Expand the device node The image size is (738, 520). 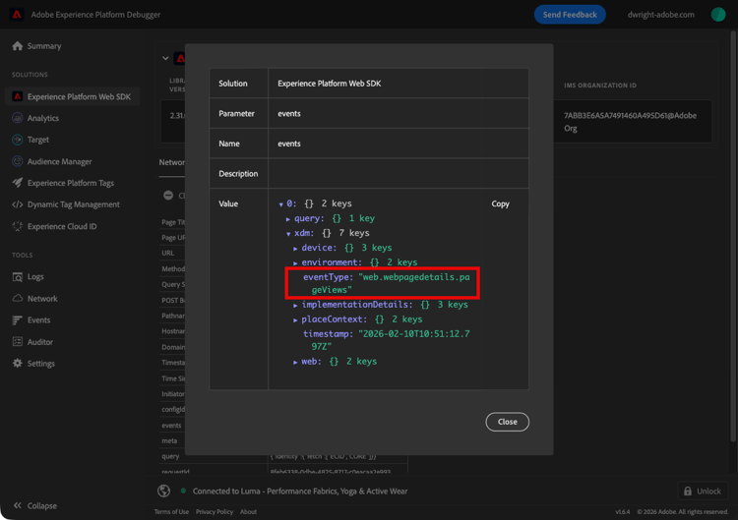tap(295, 249)
